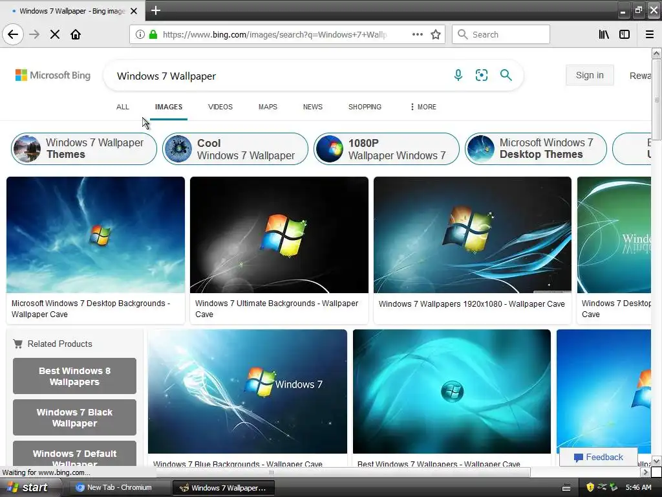Switch to the VIDEOS tab
This screenshot has height=497, width=662.
click(x=220, y=107)
